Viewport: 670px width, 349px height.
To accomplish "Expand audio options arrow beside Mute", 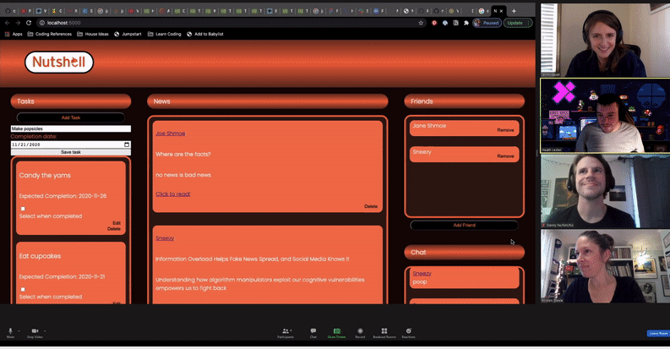I will (19, 330).
